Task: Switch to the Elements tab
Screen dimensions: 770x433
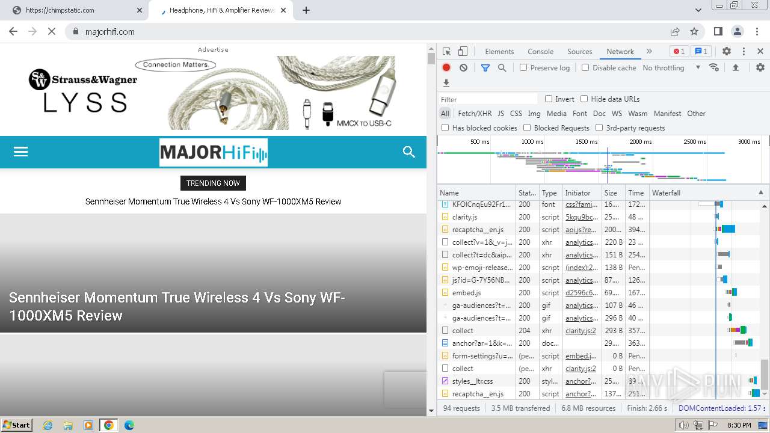Action: 499,52
